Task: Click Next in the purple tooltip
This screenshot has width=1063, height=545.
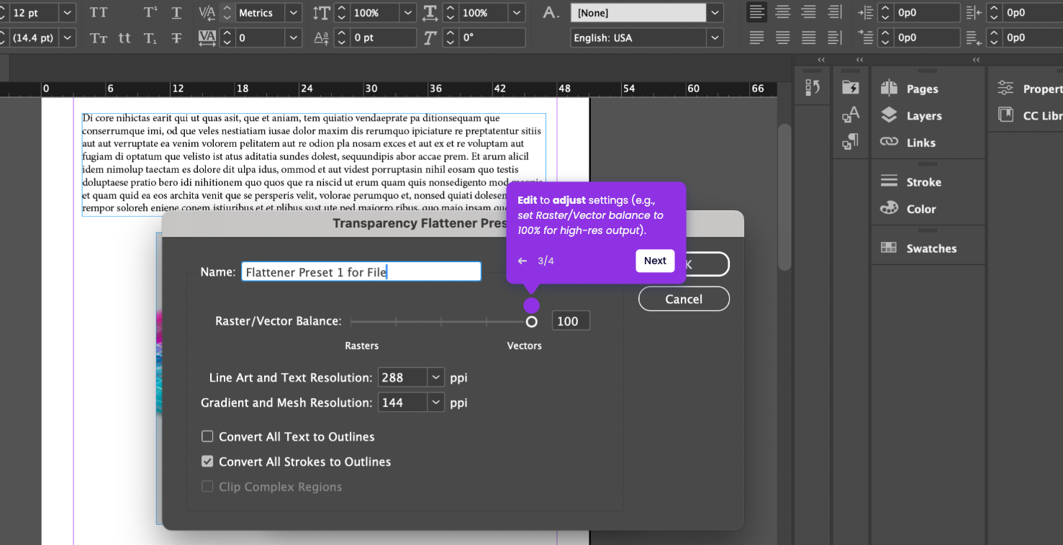Action: 655,261
